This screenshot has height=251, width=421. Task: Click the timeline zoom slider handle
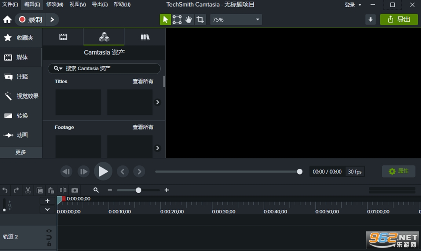[138, 190]
